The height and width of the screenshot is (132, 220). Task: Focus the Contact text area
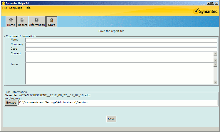coord(120,57)
